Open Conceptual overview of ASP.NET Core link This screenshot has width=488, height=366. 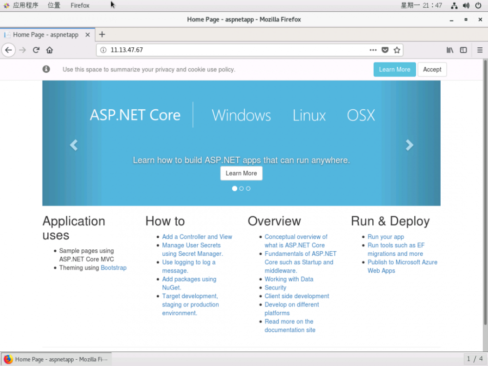[x=296, y=241]
